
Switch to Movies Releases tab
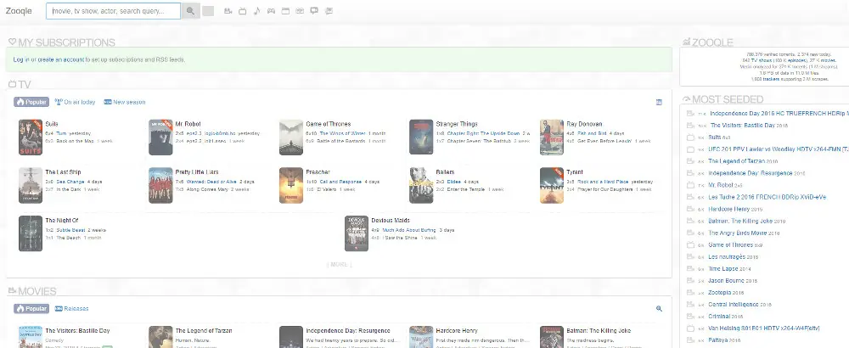(x=71, y=308)
